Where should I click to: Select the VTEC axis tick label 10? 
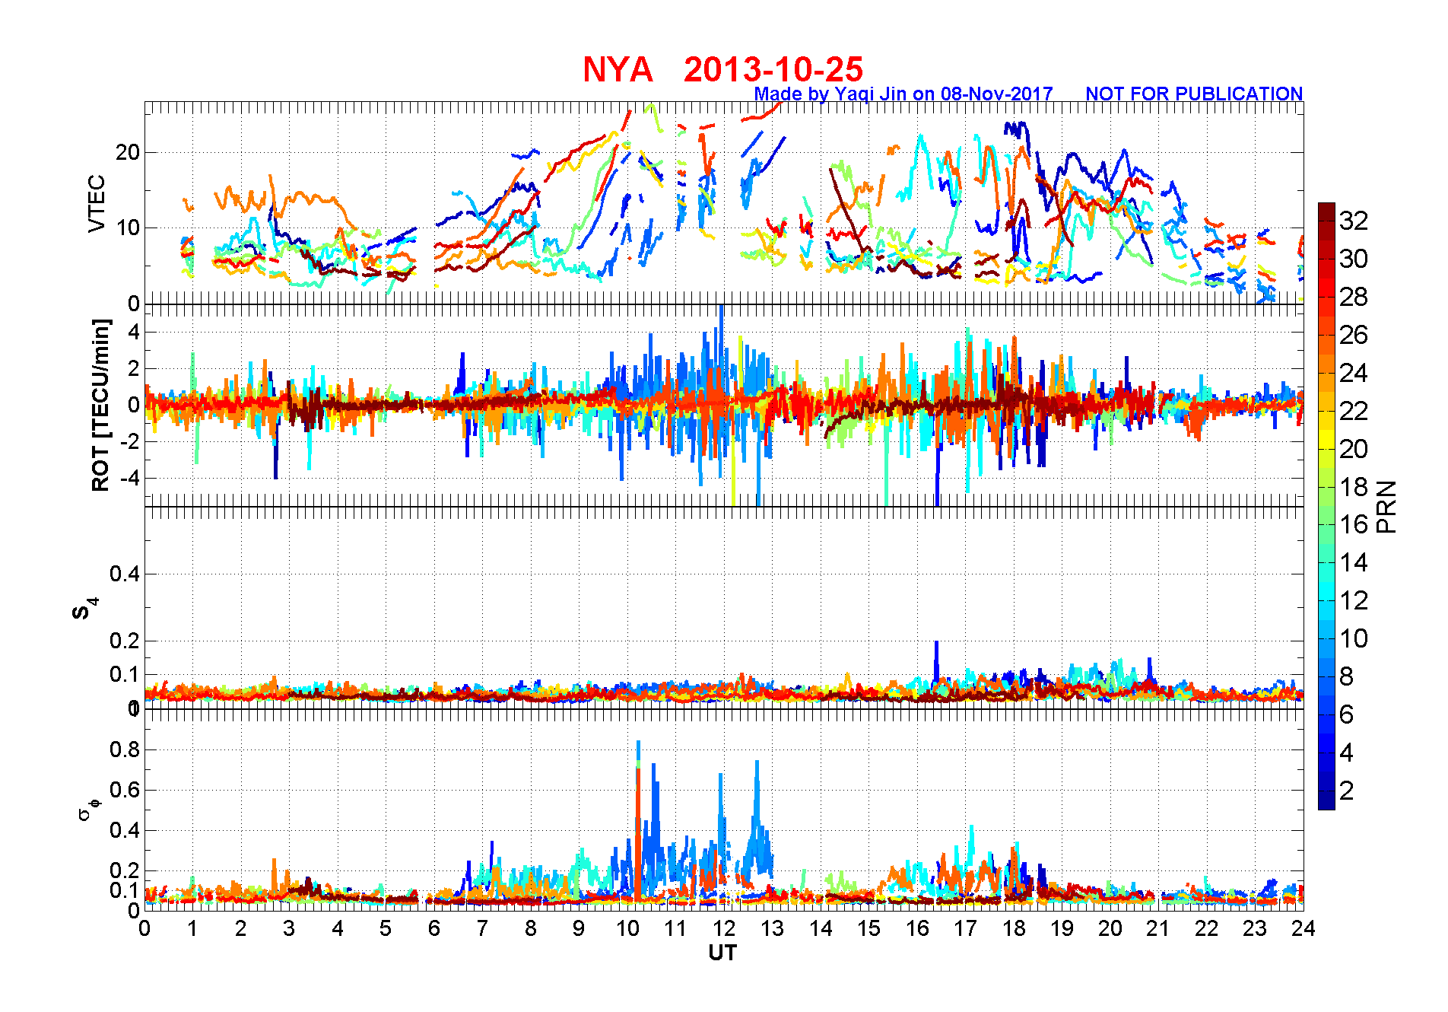[128, 228]
